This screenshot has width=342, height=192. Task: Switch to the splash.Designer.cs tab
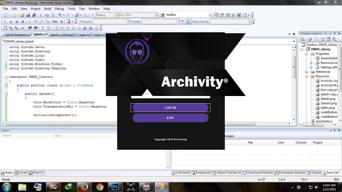pyautogui.click(x=17, y=35)
